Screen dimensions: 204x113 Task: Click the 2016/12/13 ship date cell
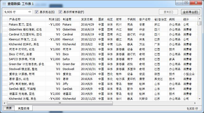[88, 39]
